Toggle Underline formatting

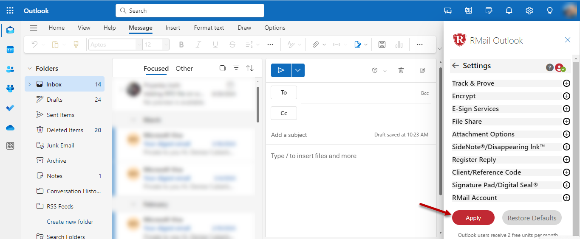click(x=215, y=44)
